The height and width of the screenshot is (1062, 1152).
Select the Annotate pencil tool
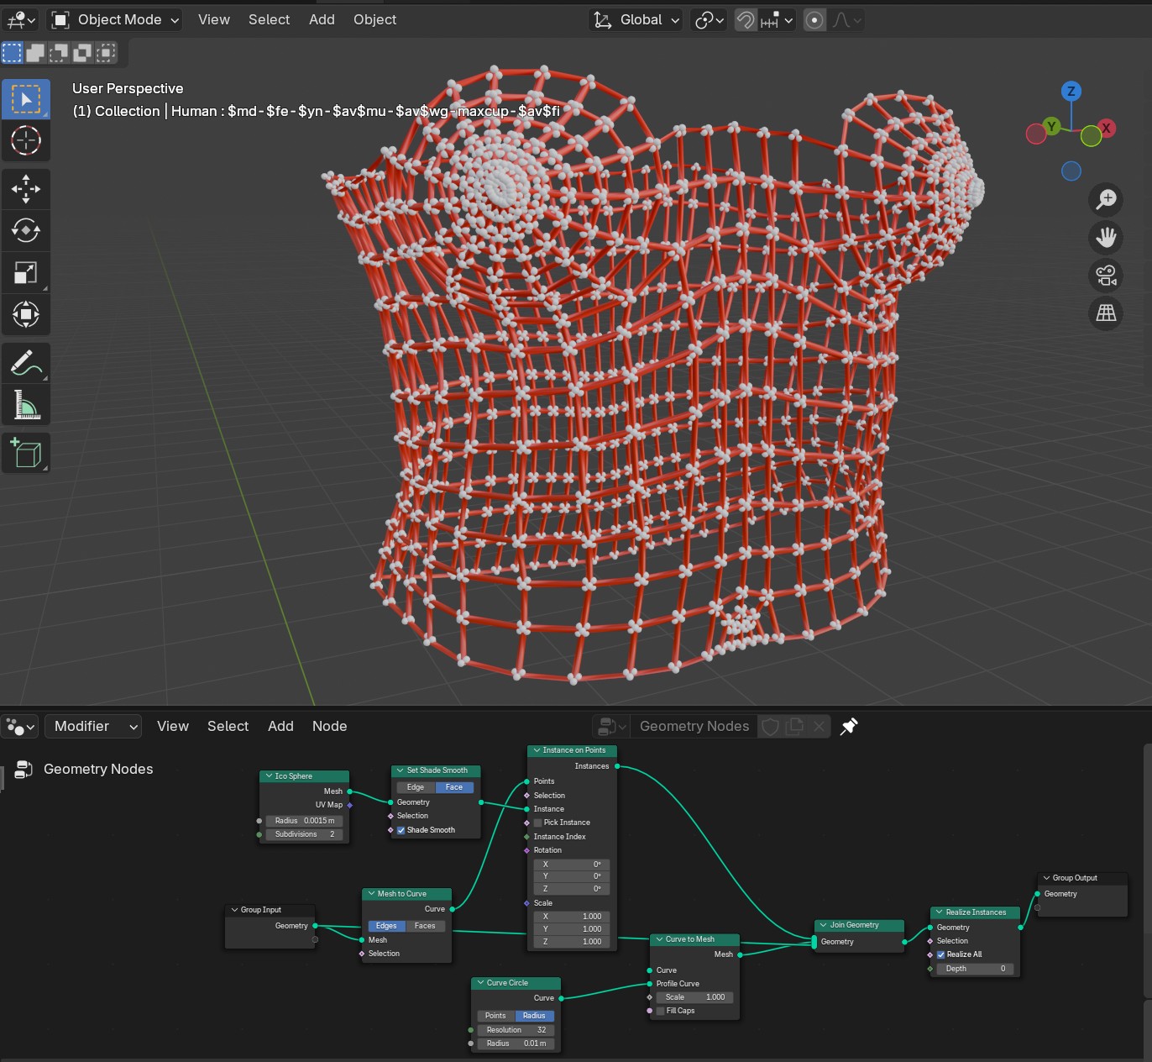tap(26, 363)
